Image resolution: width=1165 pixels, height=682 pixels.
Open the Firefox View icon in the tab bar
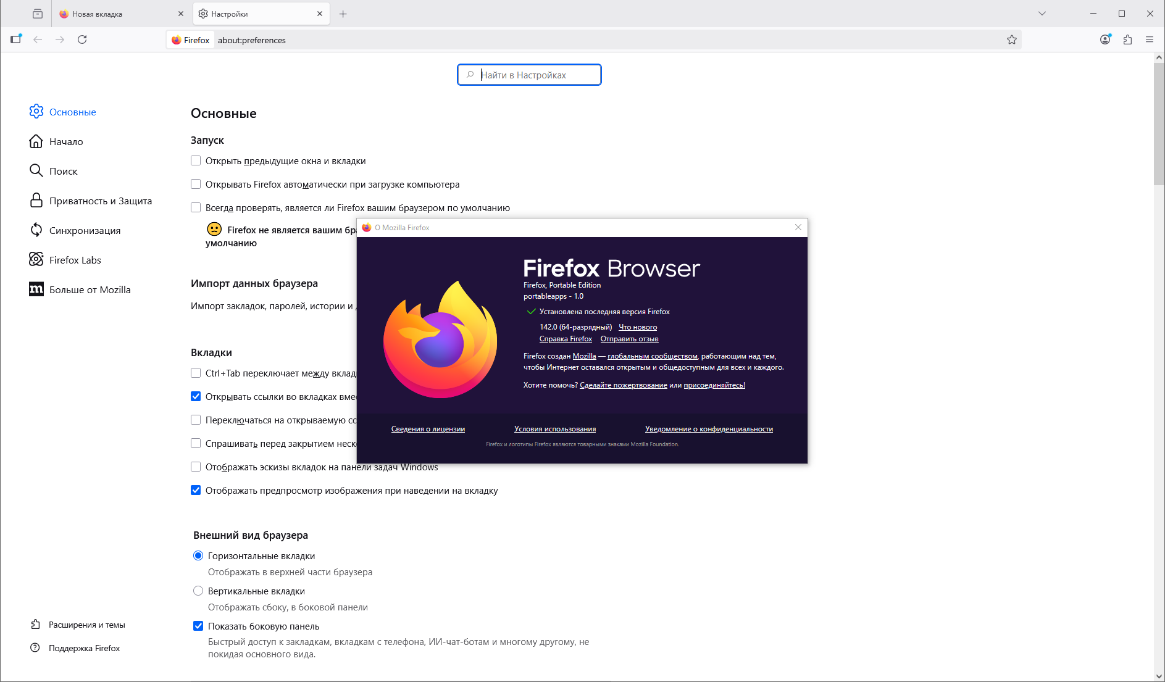[38, 14]
